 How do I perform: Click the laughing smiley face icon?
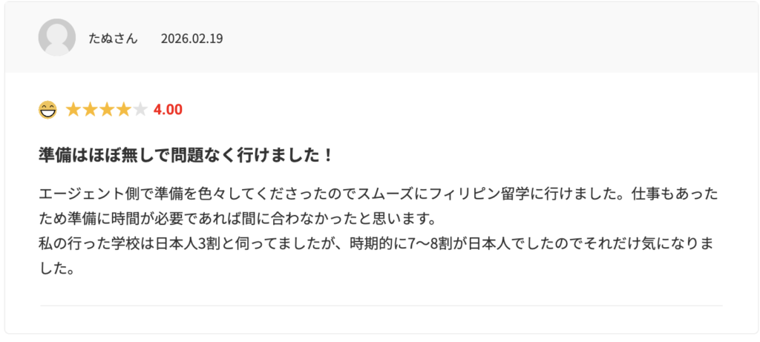[47, 110]
